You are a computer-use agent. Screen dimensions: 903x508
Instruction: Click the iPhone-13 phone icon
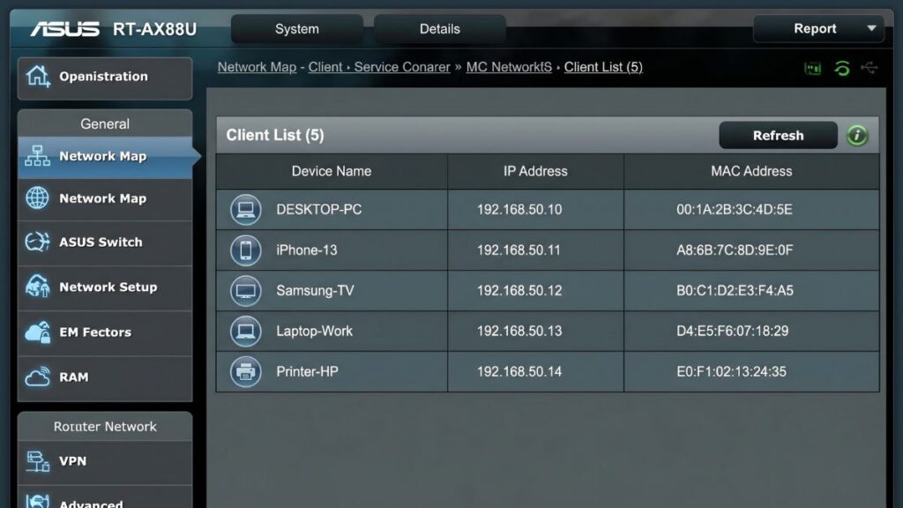pyautogui.click(x=246, y=250)
